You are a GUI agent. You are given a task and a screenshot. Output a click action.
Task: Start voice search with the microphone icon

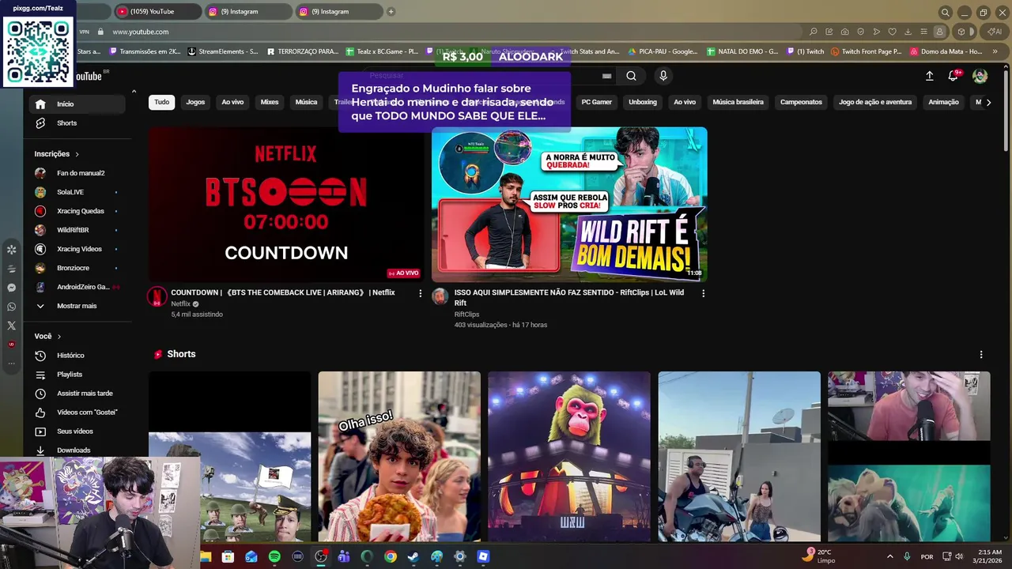(663, 76)
